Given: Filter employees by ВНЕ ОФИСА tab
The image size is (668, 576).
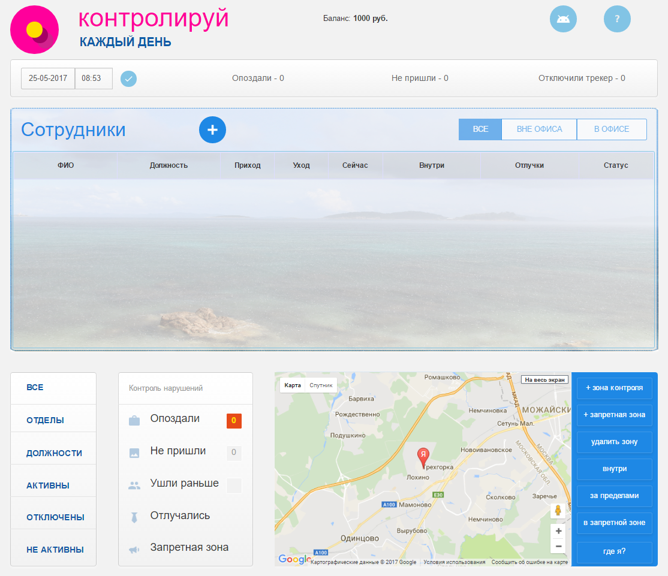Looking at the screenshot, I should 539,129.
